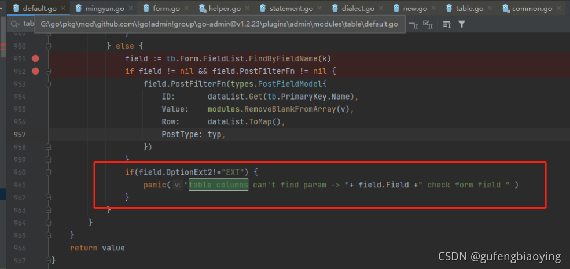Click dataList.ToMap() on line 956
Screen dimensions: 570x269
[244, 122]
